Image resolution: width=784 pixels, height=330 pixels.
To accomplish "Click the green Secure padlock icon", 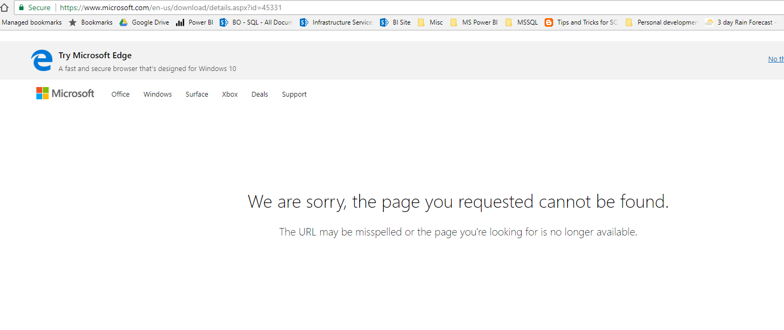I will click(21, 7).
